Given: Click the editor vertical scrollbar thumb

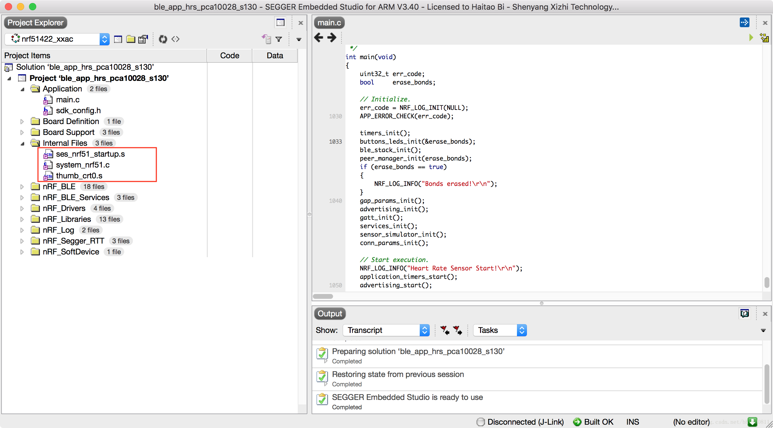Looking at the screenshot, I should coord(766,283).
